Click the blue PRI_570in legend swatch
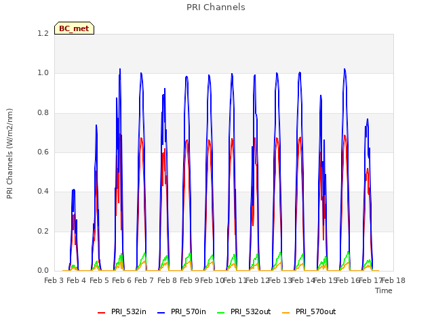434x325 pixels. pyautogui.click(x=161, y=313)
